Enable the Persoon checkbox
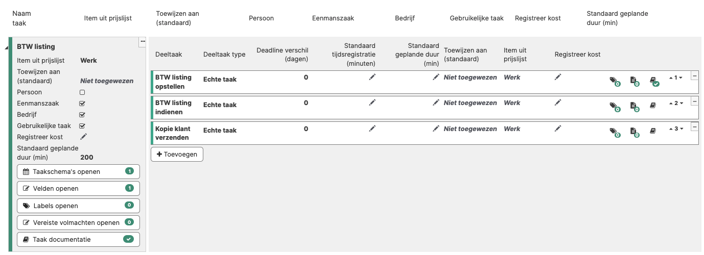Viewport: 704px width, 255px height. point(82,92)
